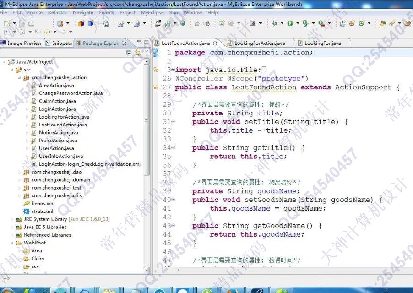Toggle the getTitle fold marker on line 34

click(x=173, y=148)
